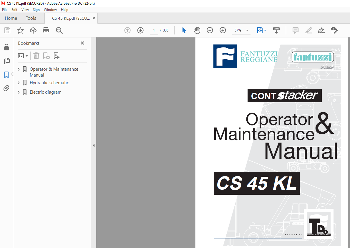Open the zoom level dropdown arrow

[x=247, y=30]
